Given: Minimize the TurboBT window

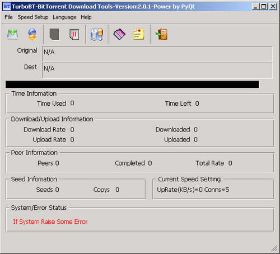Looking at the screenshot, I should [x=256, y=7].
